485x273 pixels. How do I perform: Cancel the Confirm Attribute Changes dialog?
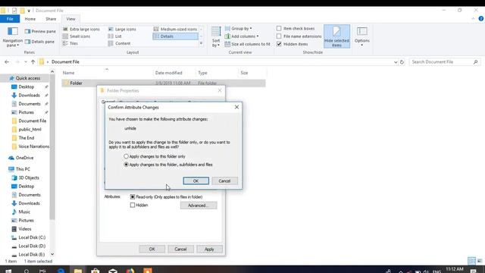pyautogui.click(x=224, y=180)
